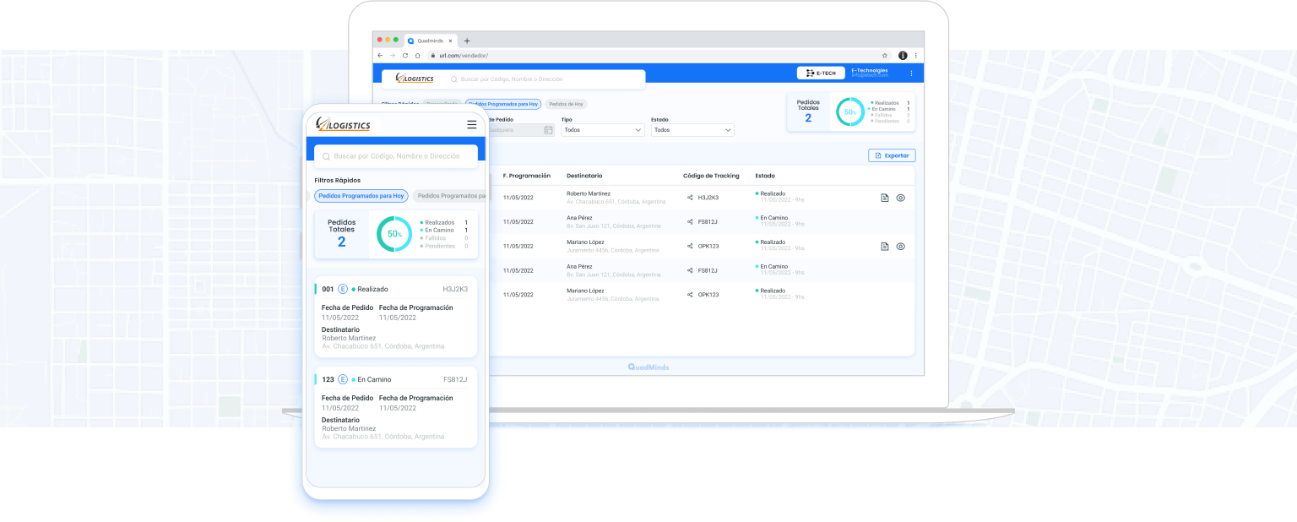Screen dimensions: 1297x522
Task: Click the Exportar button
Action: (x=892, y=155)
